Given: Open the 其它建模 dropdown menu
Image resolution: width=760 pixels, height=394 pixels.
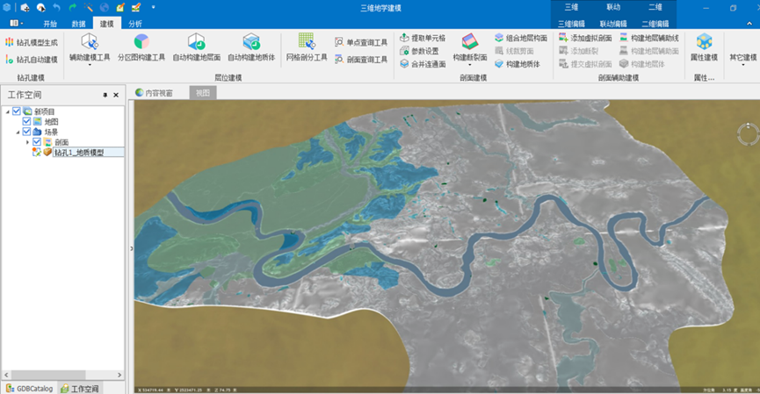Looking at the screenshot, I should (x=742, y=57).
